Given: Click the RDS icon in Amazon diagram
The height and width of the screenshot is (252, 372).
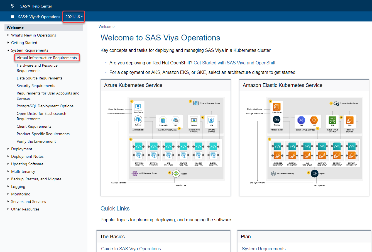Looking at the screenshot, I should pos(301,120).
